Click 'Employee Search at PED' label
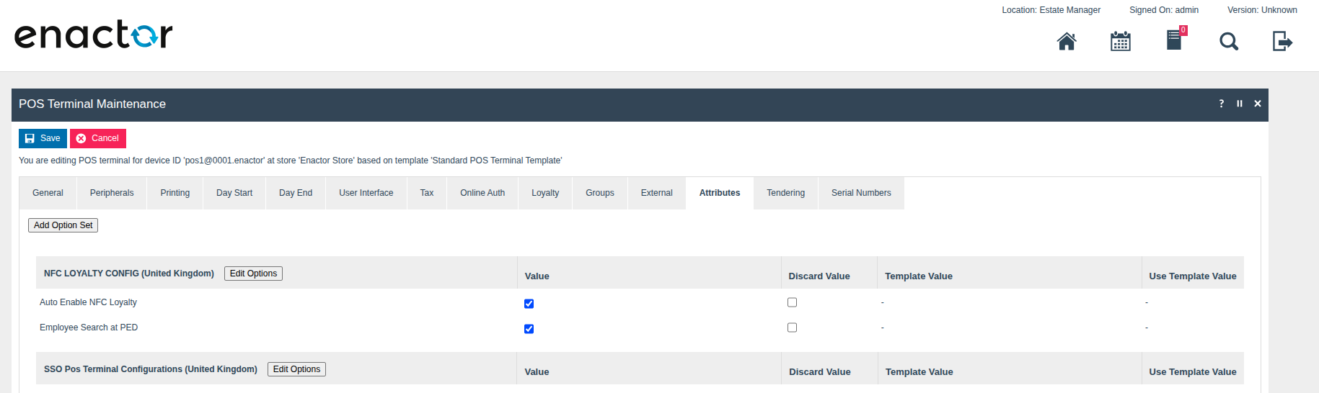This screenshot has width=1319, height=393. (x=89, y=327)
